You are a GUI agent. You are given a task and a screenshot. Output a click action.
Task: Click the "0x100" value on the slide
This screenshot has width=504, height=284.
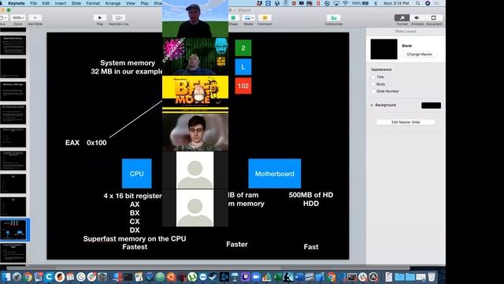[96, 143]
